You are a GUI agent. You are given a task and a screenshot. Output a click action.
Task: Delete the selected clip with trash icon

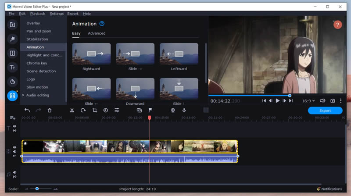coord(50,110)
